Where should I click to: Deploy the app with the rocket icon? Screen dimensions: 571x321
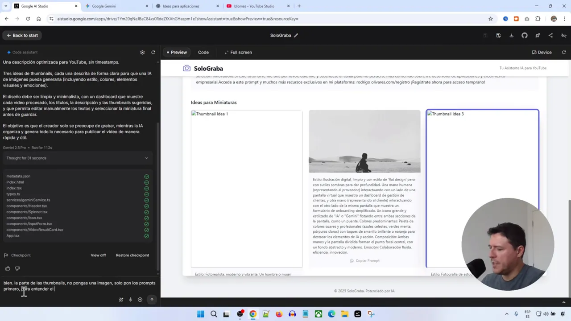point(537,35)
